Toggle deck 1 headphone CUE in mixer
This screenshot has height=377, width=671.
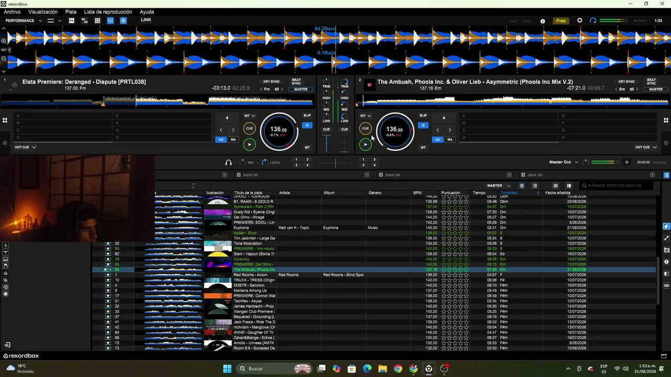[326, 129]
